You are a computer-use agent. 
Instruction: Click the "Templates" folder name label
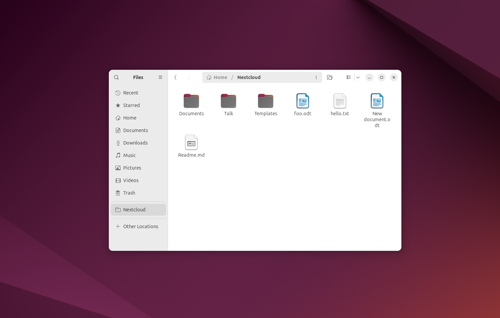click(266, 114)
